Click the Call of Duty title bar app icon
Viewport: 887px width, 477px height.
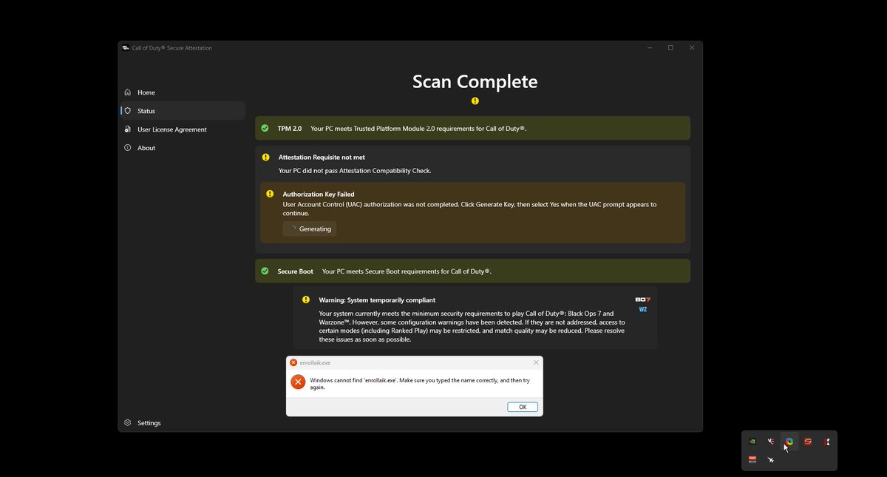click(126, 48)
